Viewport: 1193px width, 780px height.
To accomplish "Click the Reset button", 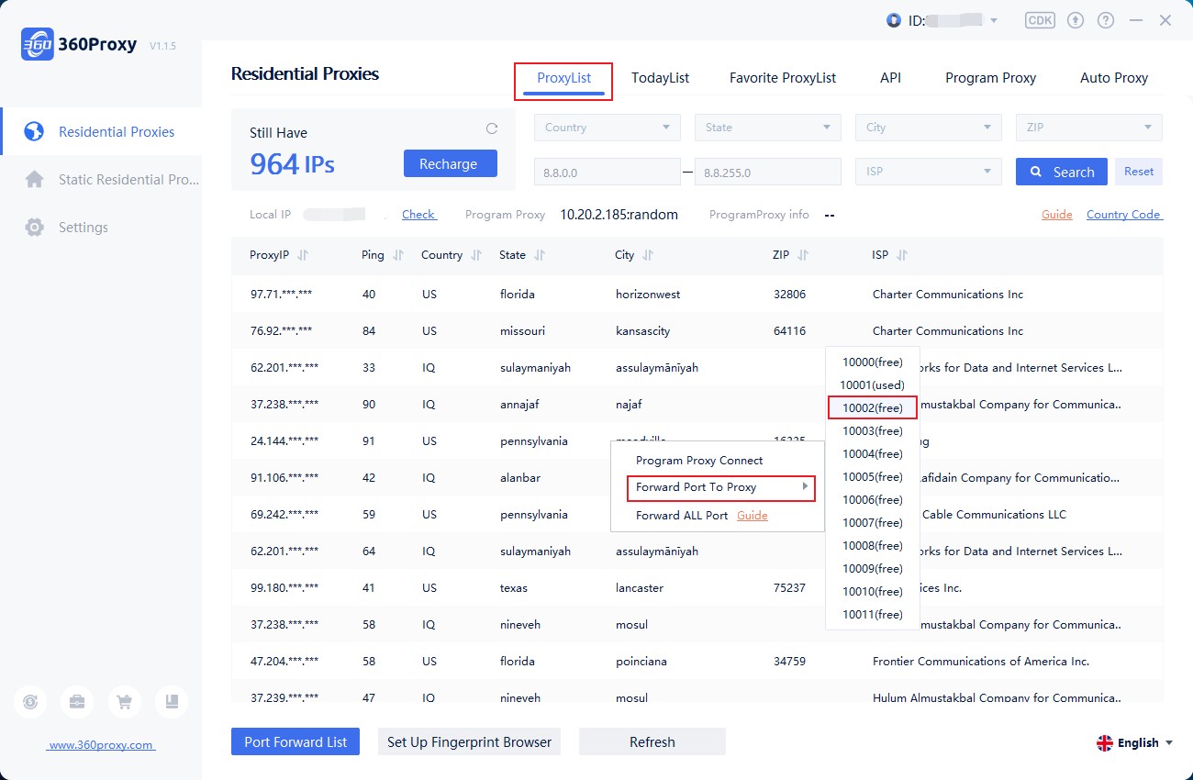I will click(1139, 172).
